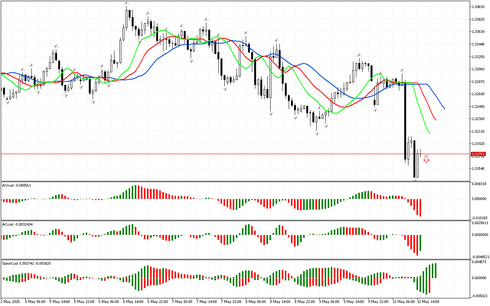The width and height of the screenshot is (490, 306).
Task: Click the longest red bar in the AOcust histogram
Action: [x=420, y=208]
